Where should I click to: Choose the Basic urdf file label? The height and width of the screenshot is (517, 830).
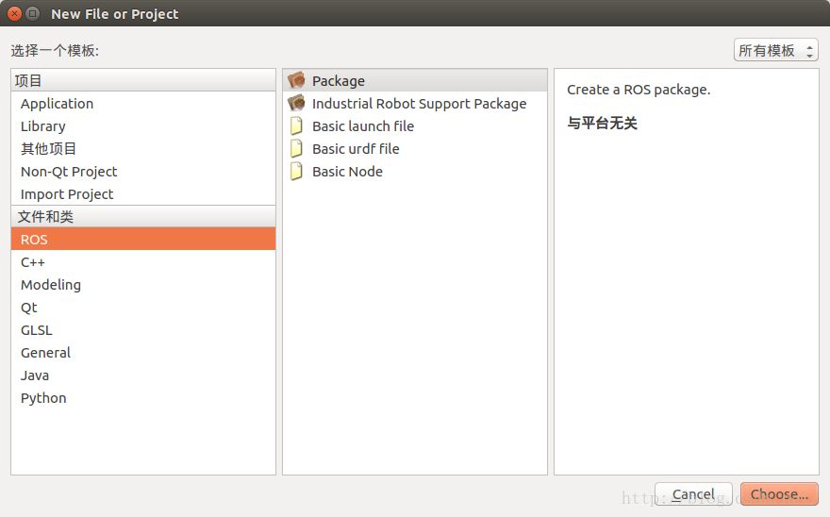tap(356, 149)
